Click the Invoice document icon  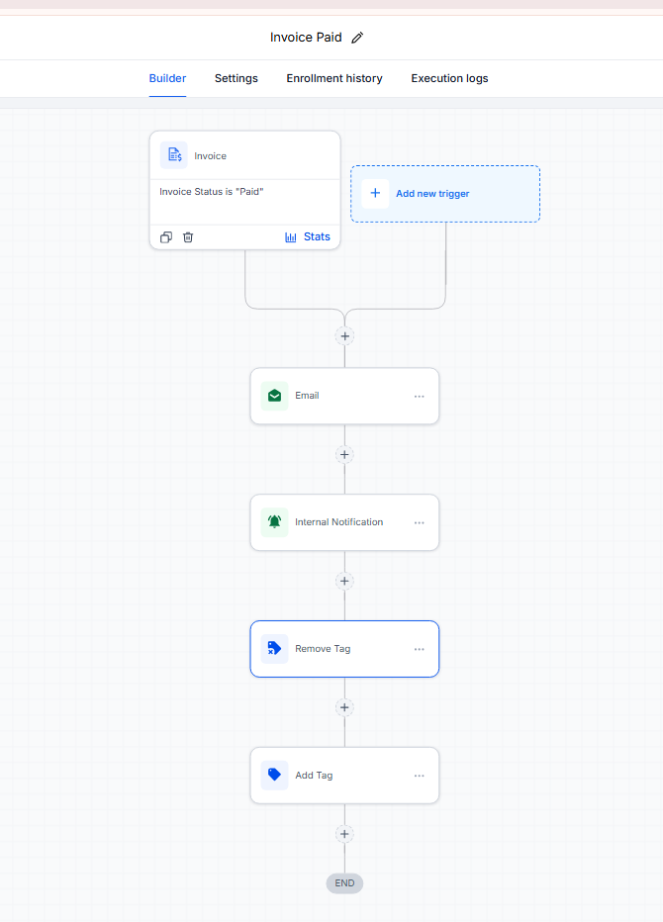tap(174, 155)
